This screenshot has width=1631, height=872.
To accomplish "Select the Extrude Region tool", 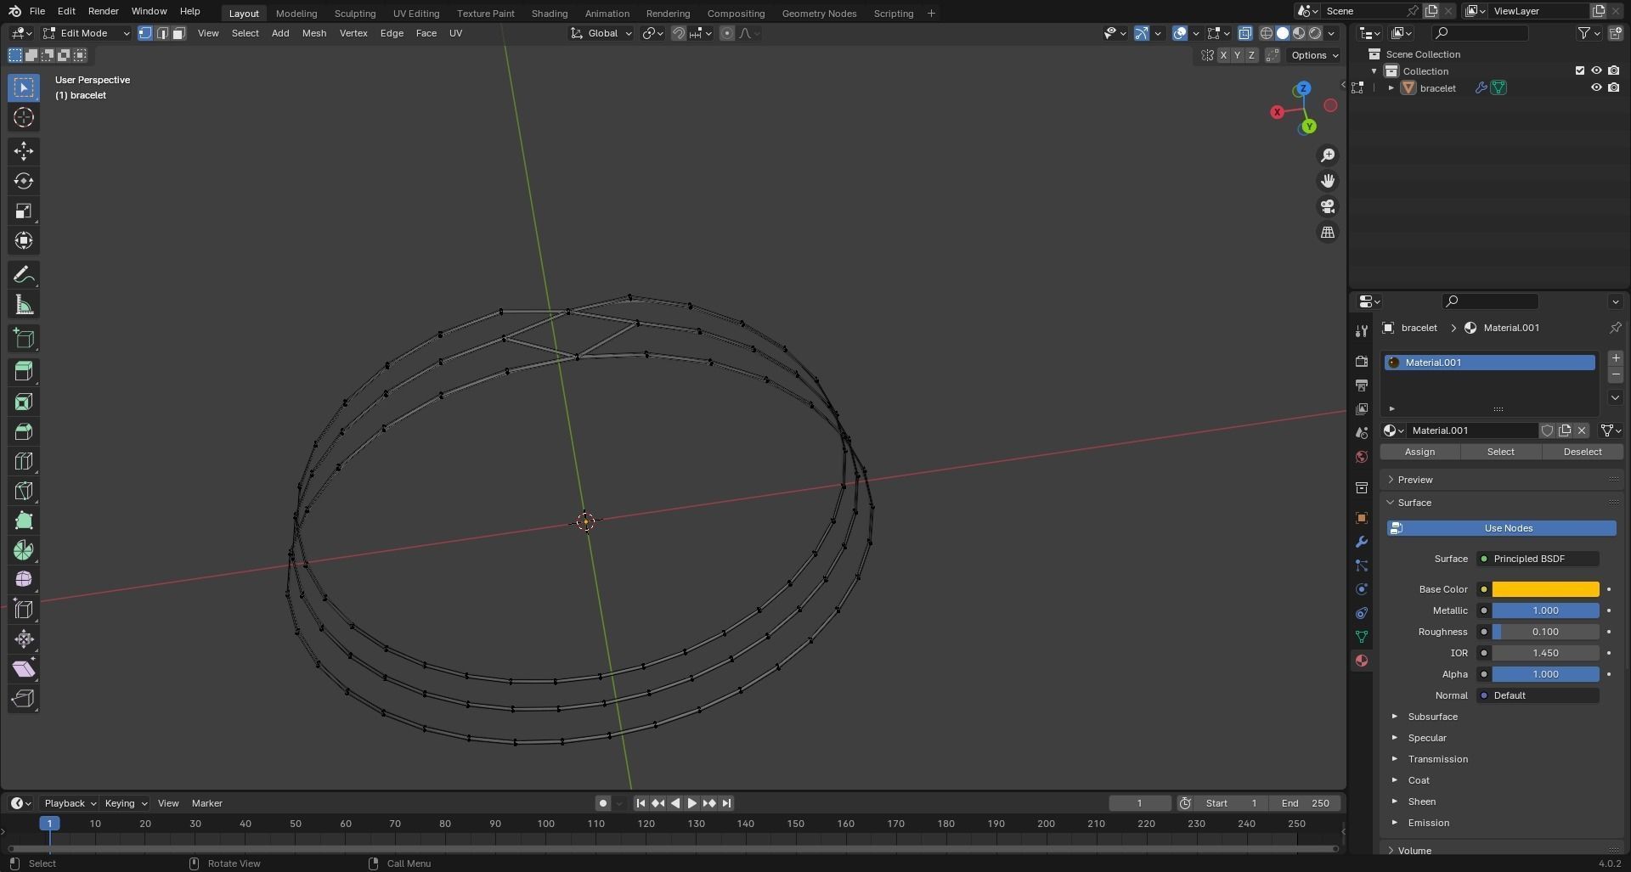I will pos(23,371).
